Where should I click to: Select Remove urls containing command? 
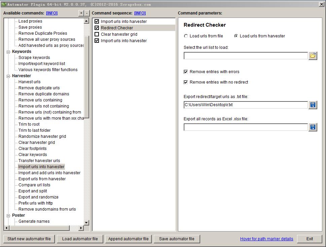[40, 100]
